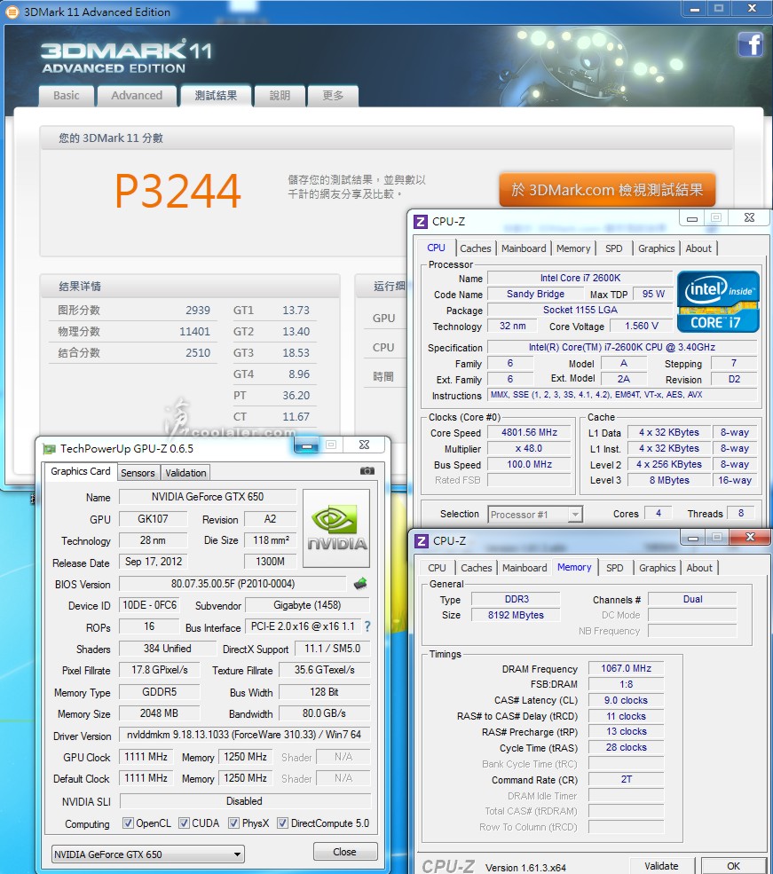Select the Graphics Card tab in GPU-Z
The image size is (773, 874).
click(x=81, y=471)
